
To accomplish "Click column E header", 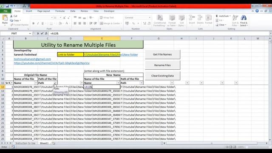I will coord(102,39).
